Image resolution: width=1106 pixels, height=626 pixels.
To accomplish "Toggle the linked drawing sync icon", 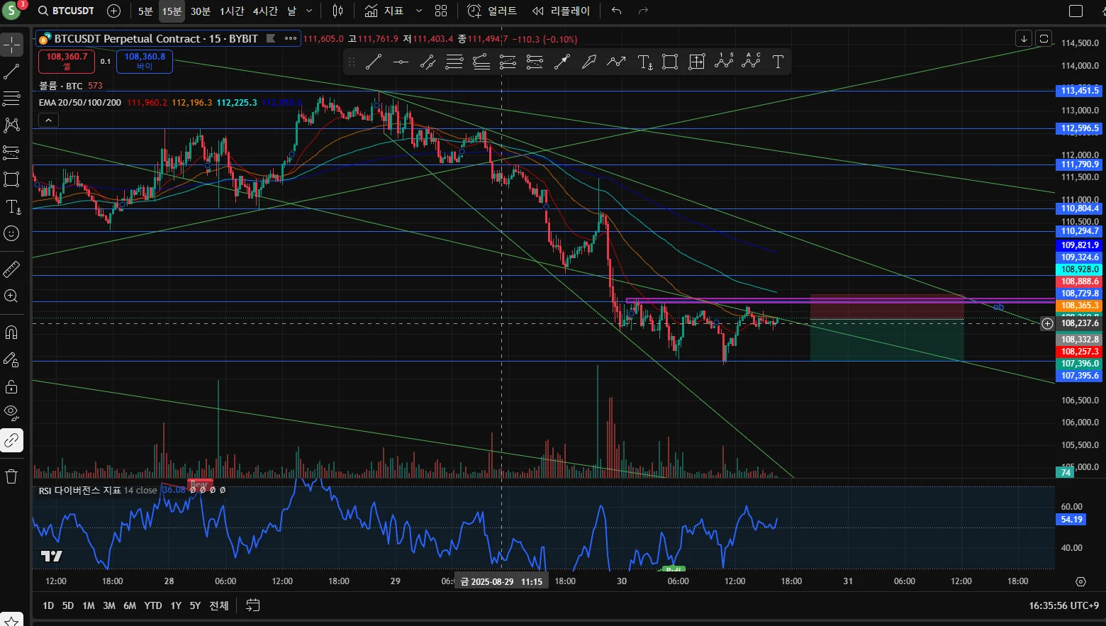I will (x=11, y=440).
